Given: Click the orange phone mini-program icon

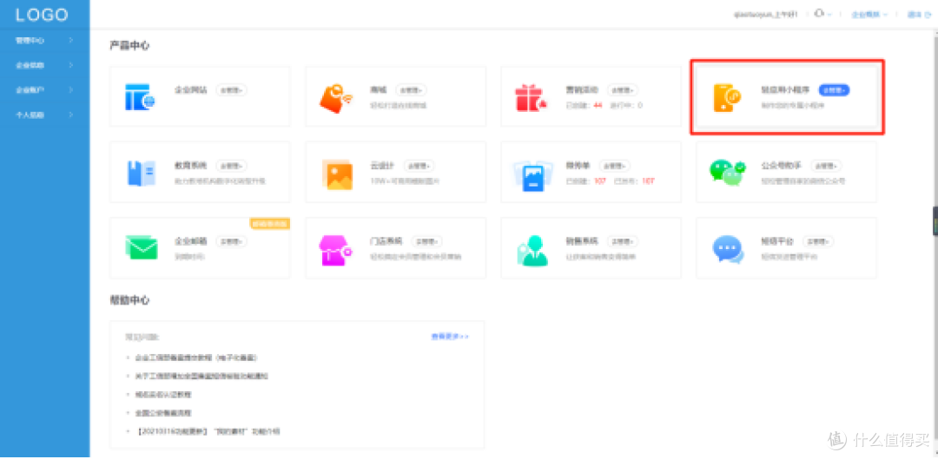Looking at the screenshot, I should [727, 97].
